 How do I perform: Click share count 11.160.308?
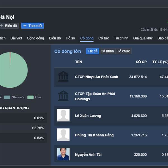[138, 96]
